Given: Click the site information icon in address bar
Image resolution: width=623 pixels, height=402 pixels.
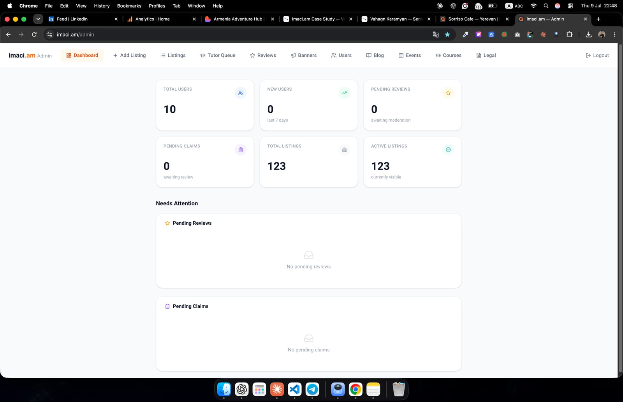Looking at the screenshot, I should tap(50, 35).
